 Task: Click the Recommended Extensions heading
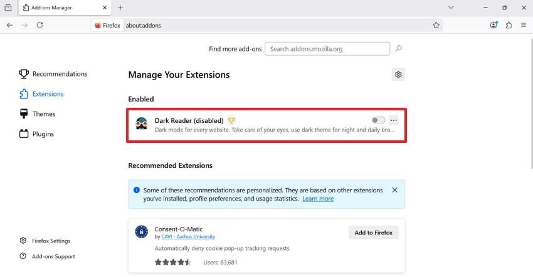[x=171, y=165]
